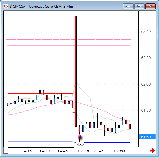Image resolution: width=159 pixels, height=157 pixels.
Task: Click the 62.20 price scale label
Action: 146,58
